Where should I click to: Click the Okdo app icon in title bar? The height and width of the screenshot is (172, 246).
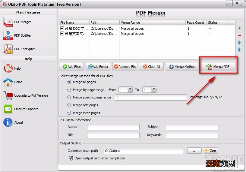tap(5, 4)
